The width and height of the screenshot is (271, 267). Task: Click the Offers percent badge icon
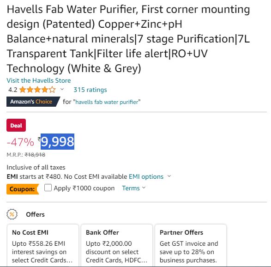[12, 214]
